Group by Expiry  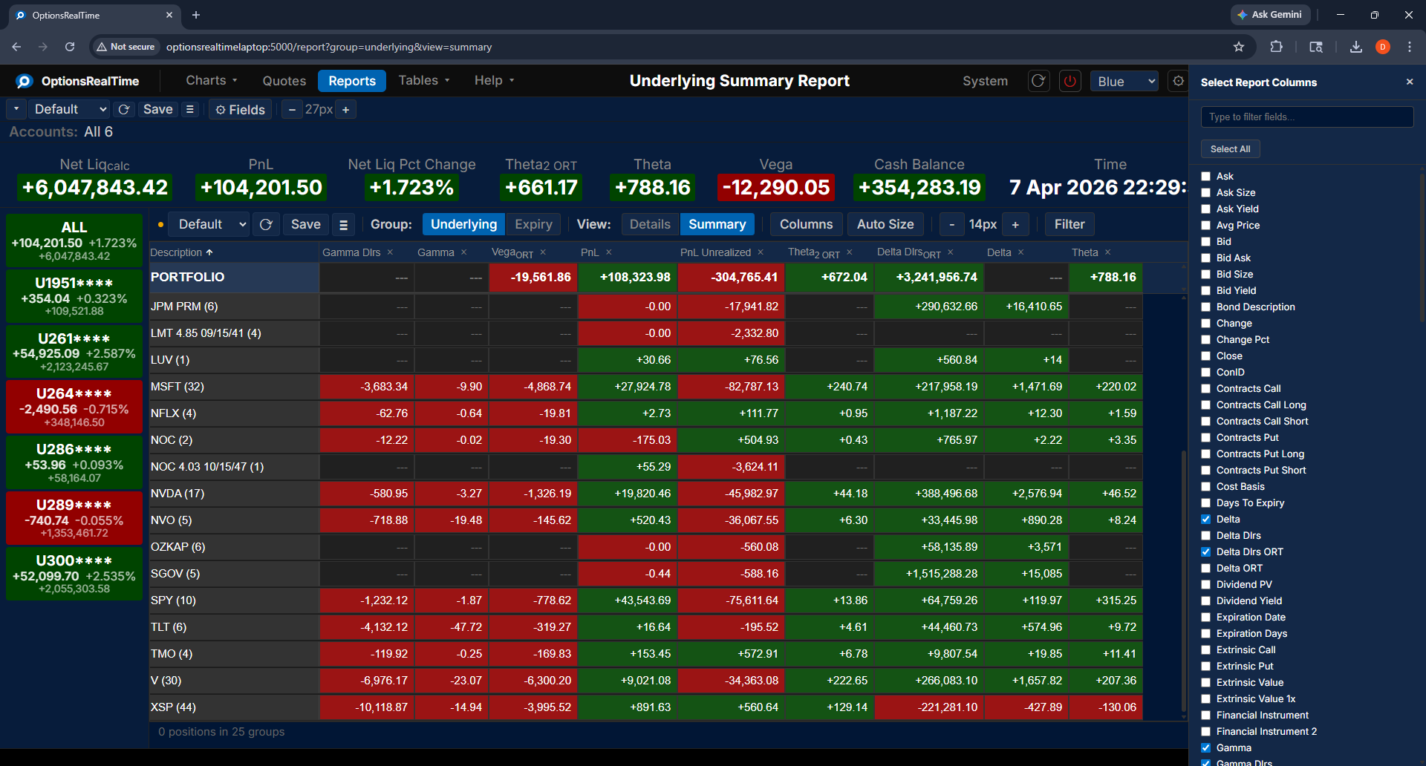tap(533, 224)
